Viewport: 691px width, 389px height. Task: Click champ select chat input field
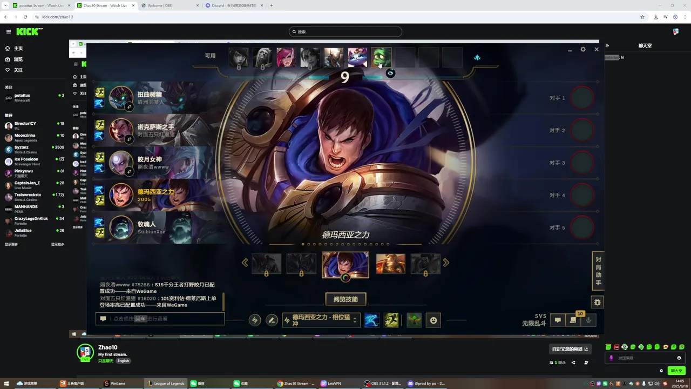[x=160, y=319]
